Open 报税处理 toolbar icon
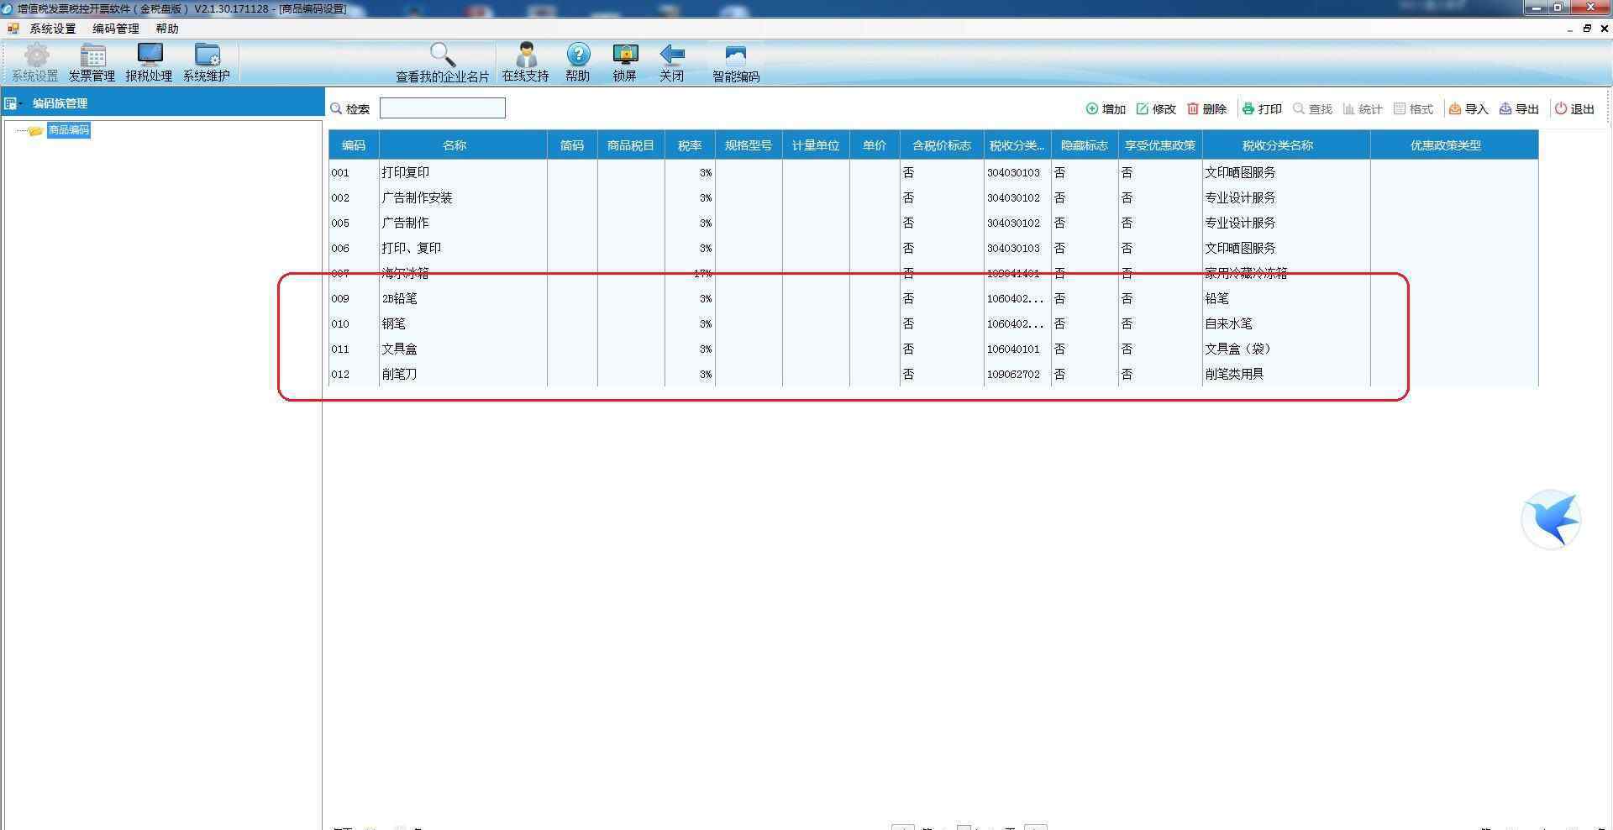The width and height of the screenshot is (1613, 830). [150, 63]
